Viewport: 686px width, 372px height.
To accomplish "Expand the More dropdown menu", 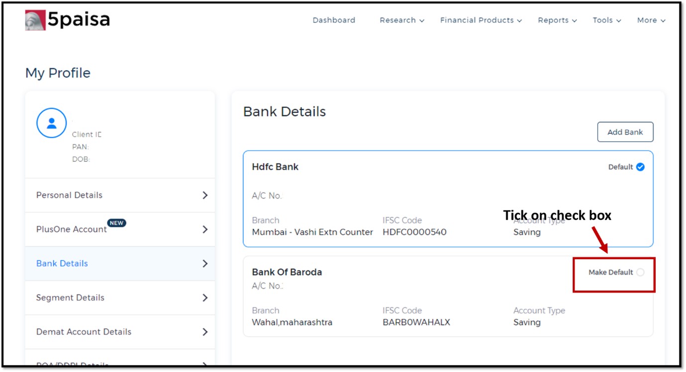I will 651,20.
